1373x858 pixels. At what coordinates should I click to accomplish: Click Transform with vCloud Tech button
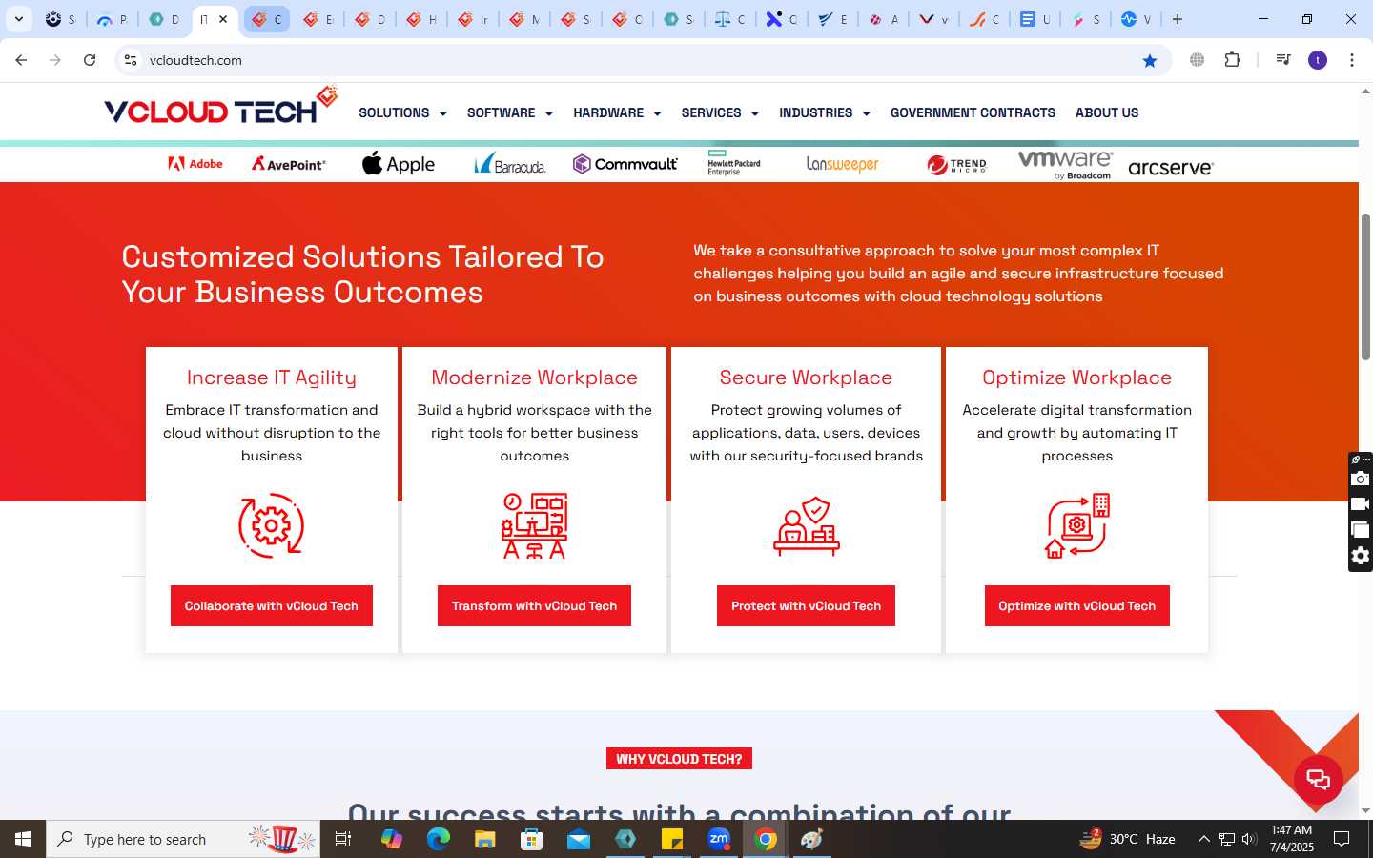(x=535, y=606)
